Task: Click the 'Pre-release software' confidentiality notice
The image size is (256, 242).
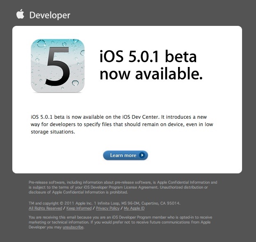Action: click(x=123, y=187)
